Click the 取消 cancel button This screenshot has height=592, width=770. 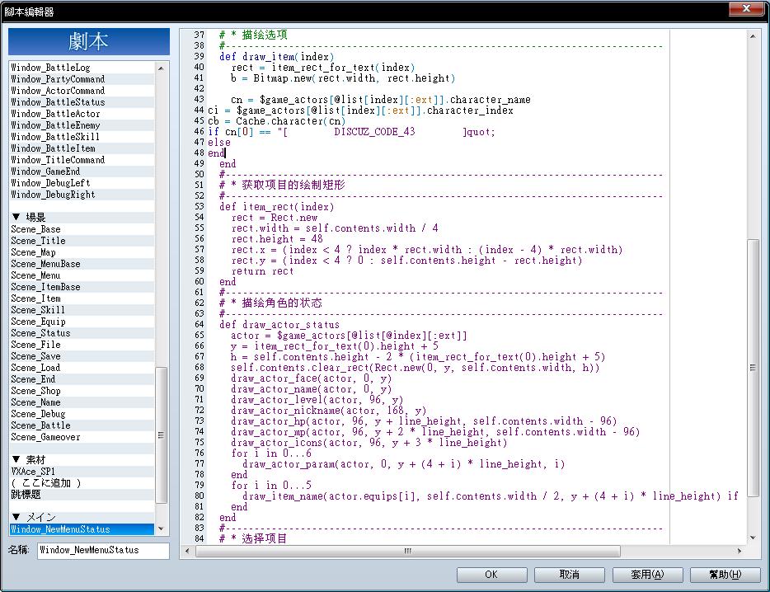569,575
